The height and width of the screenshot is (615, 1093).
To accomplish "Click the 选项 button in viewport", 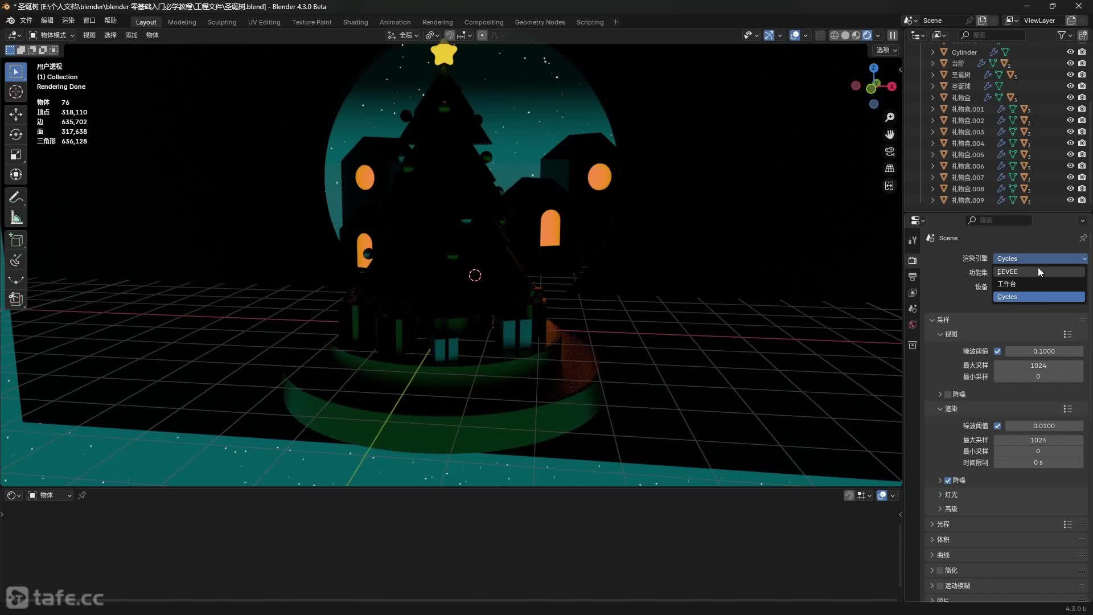I will tap(886, 50).
